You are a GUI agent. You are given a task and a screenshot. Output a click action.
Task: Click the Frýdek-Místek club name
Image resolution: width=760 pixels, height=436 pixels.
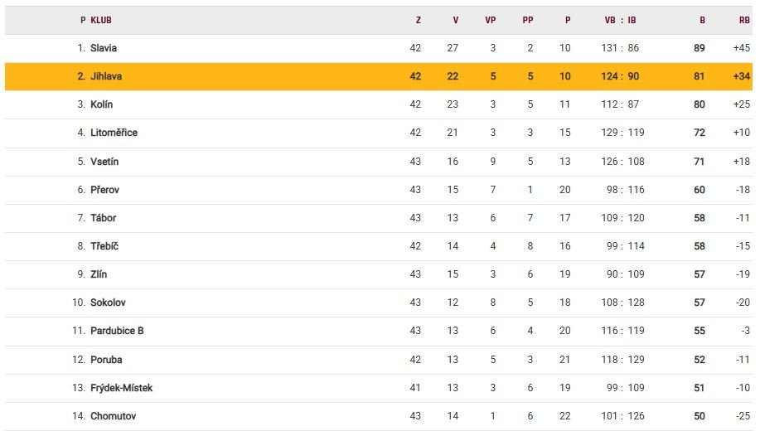pos(121,388)
